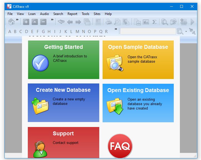Filter by letter M
This screenshot has width=201, height=160.
(77, 31)
